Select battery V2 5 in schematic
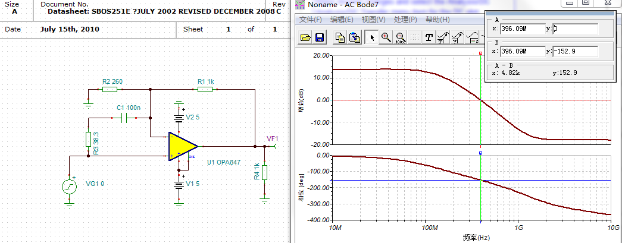 179,118
